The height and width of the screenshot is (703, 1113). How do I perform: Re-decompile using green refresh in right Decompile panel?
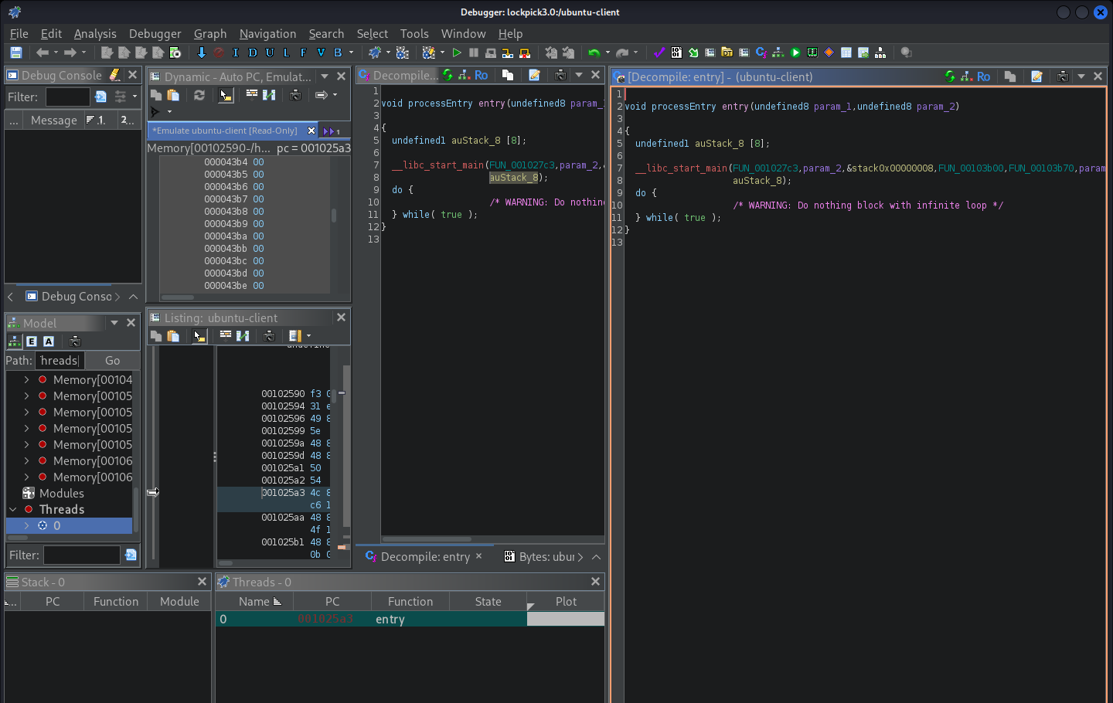click(950, 76)
